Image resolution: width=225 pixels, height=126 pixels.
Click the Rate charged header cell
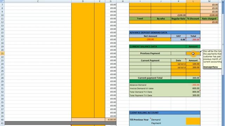pos(209,19)
